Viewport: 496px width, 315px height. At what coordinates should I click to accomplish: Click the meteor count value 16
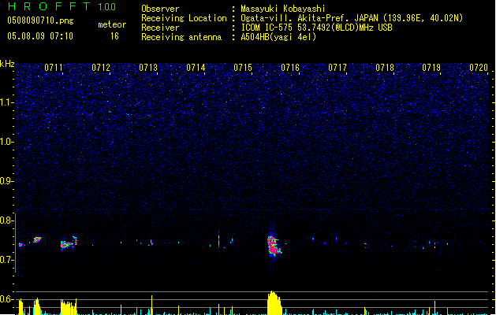(x=114, y=36)
